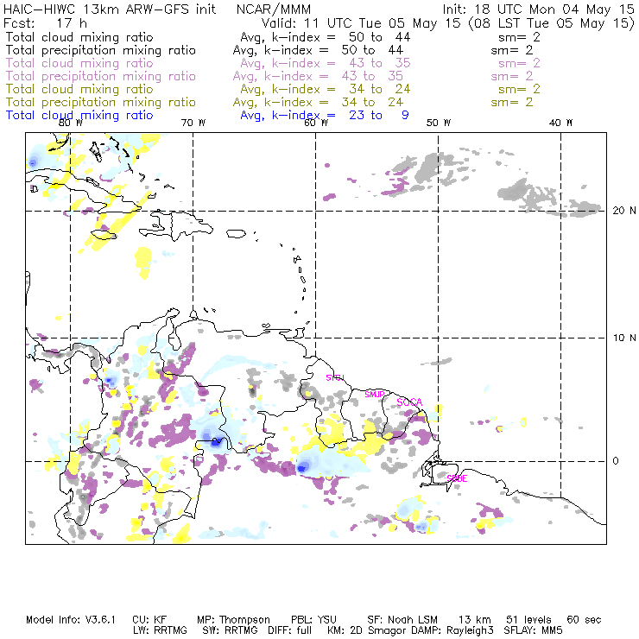Click the "NCAR/MMM" header label
Image resolution: width=639 pixels, height=639 pixels.
274,9
